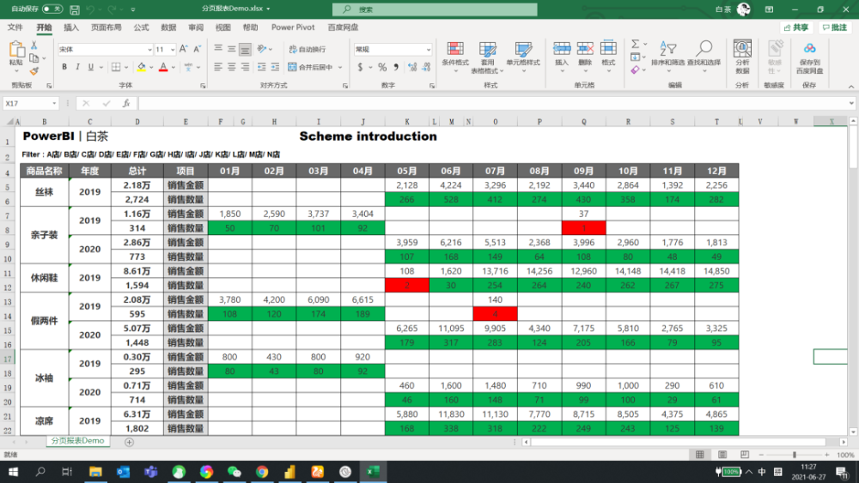
Task: Select the Format as Table icon
Action: pos(487,49)
